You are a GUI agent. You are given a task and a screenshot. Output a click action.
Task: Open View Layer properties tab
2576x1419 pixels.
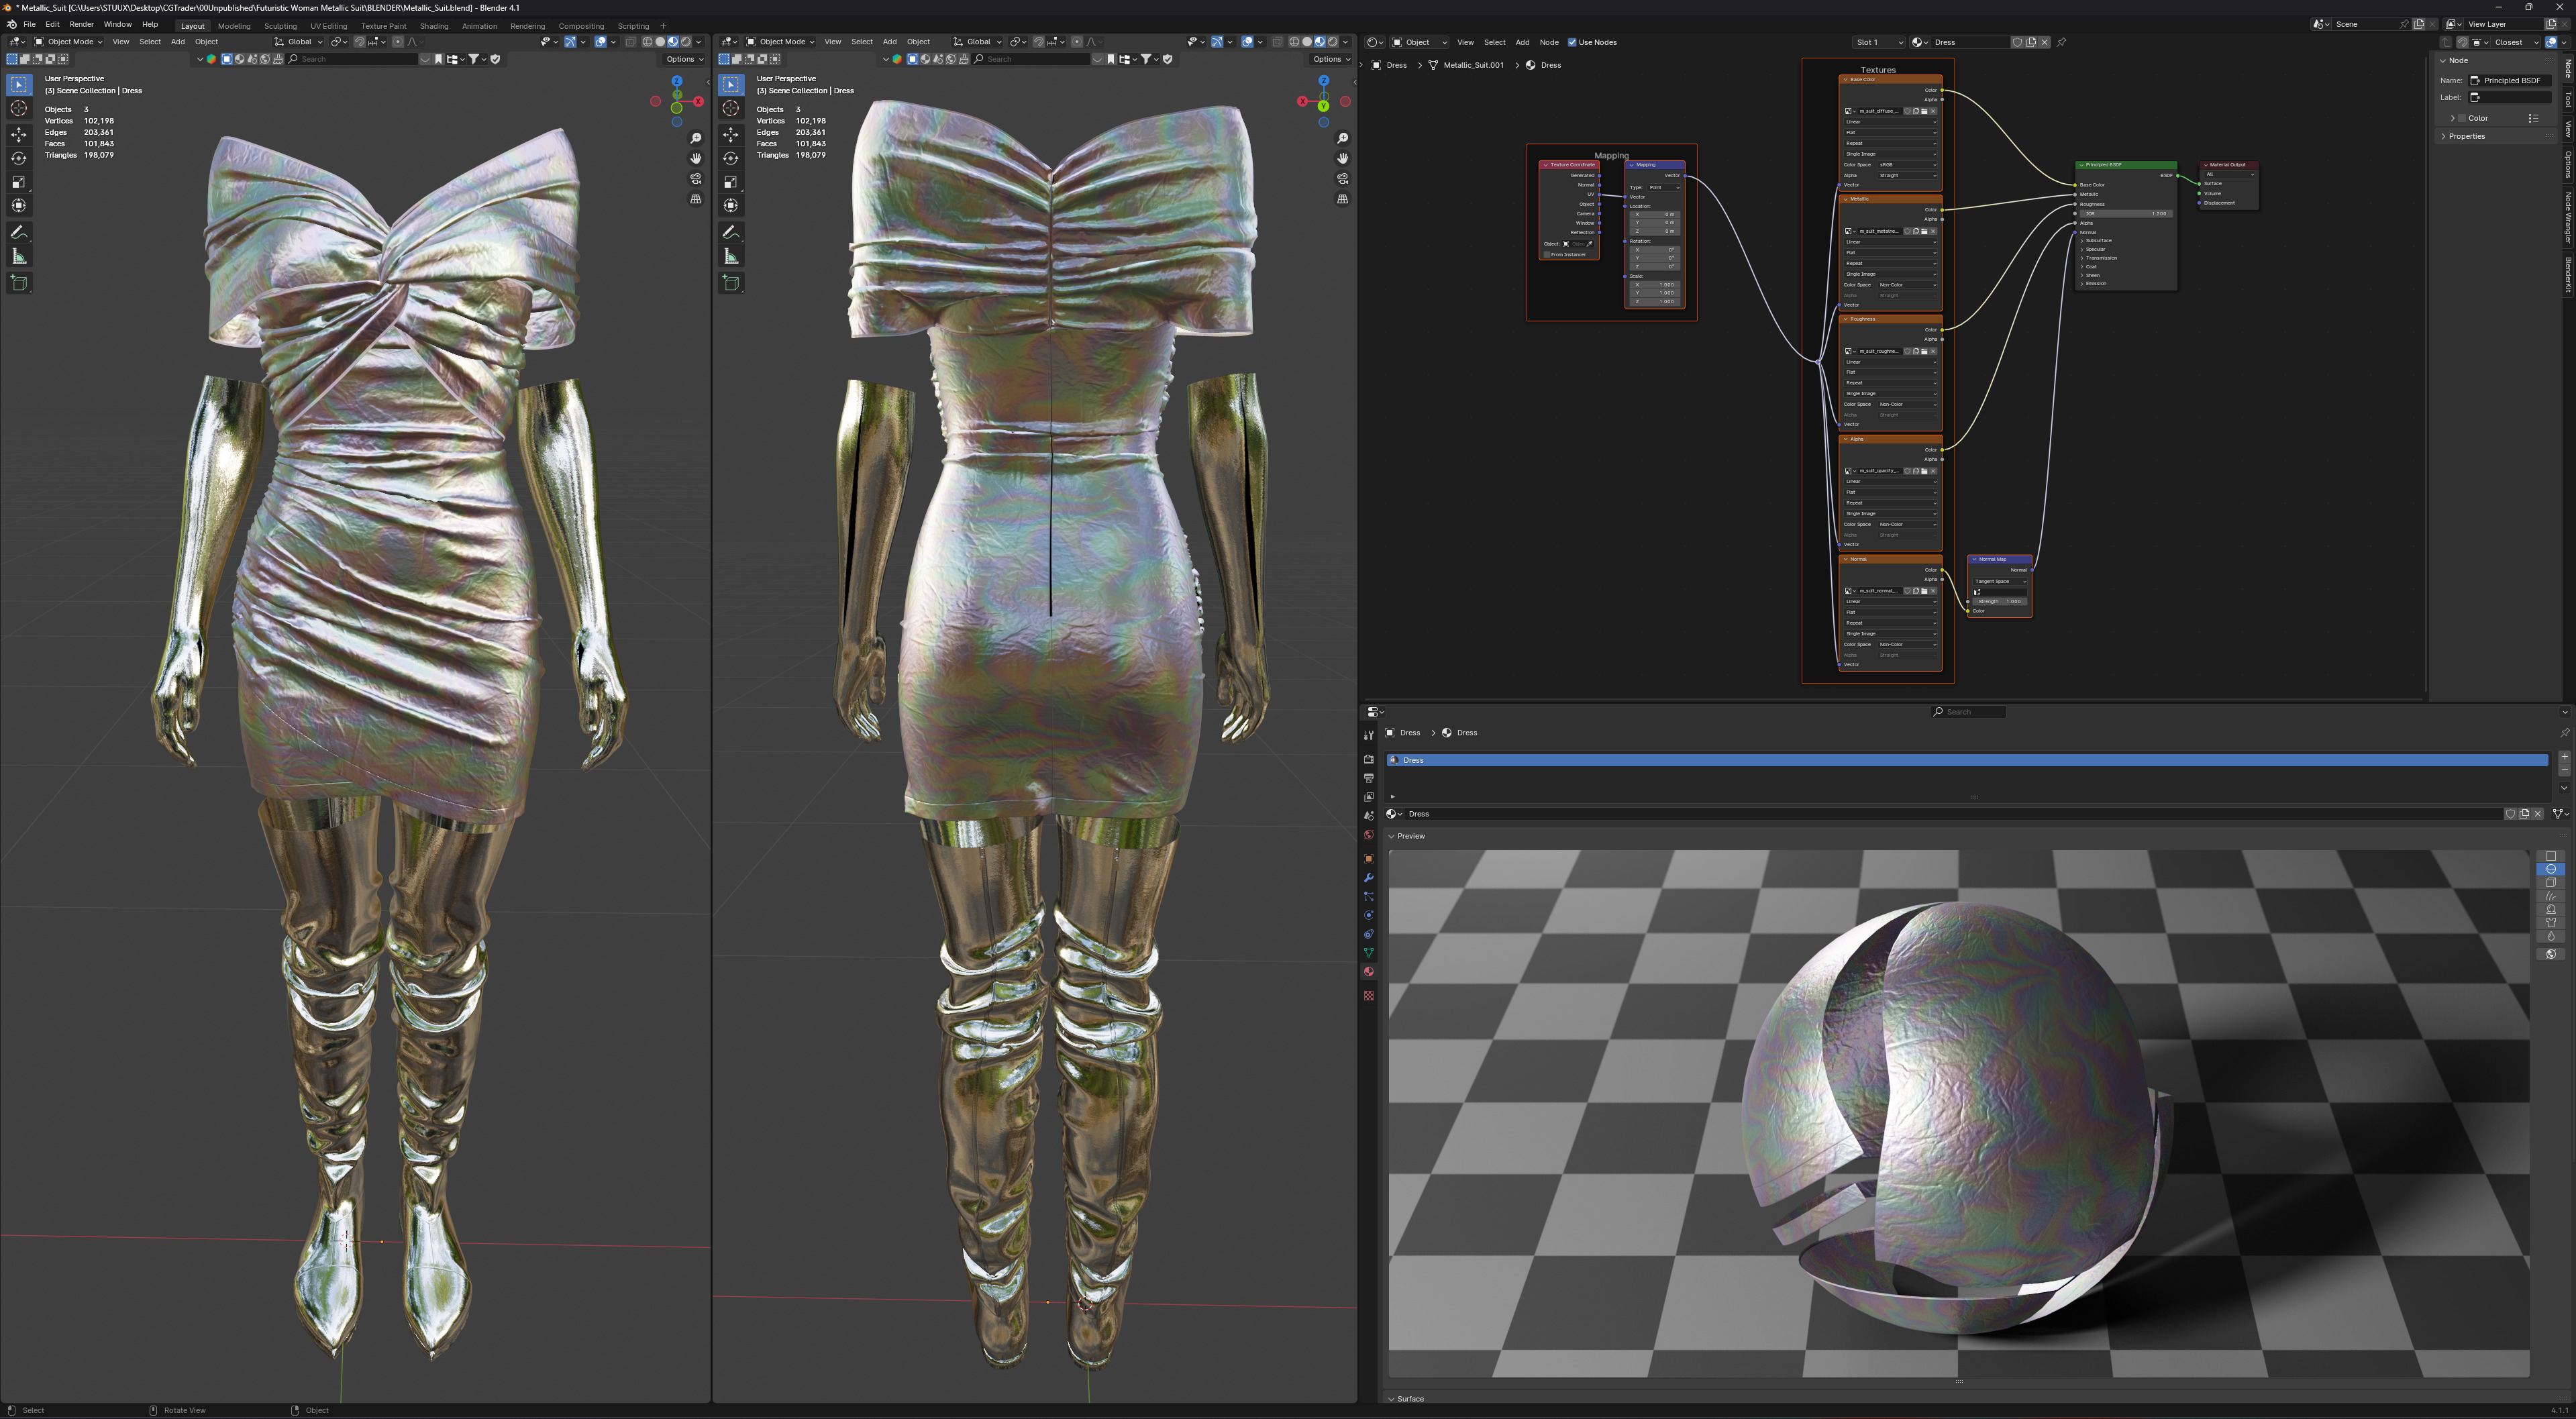coord(1369,797)
